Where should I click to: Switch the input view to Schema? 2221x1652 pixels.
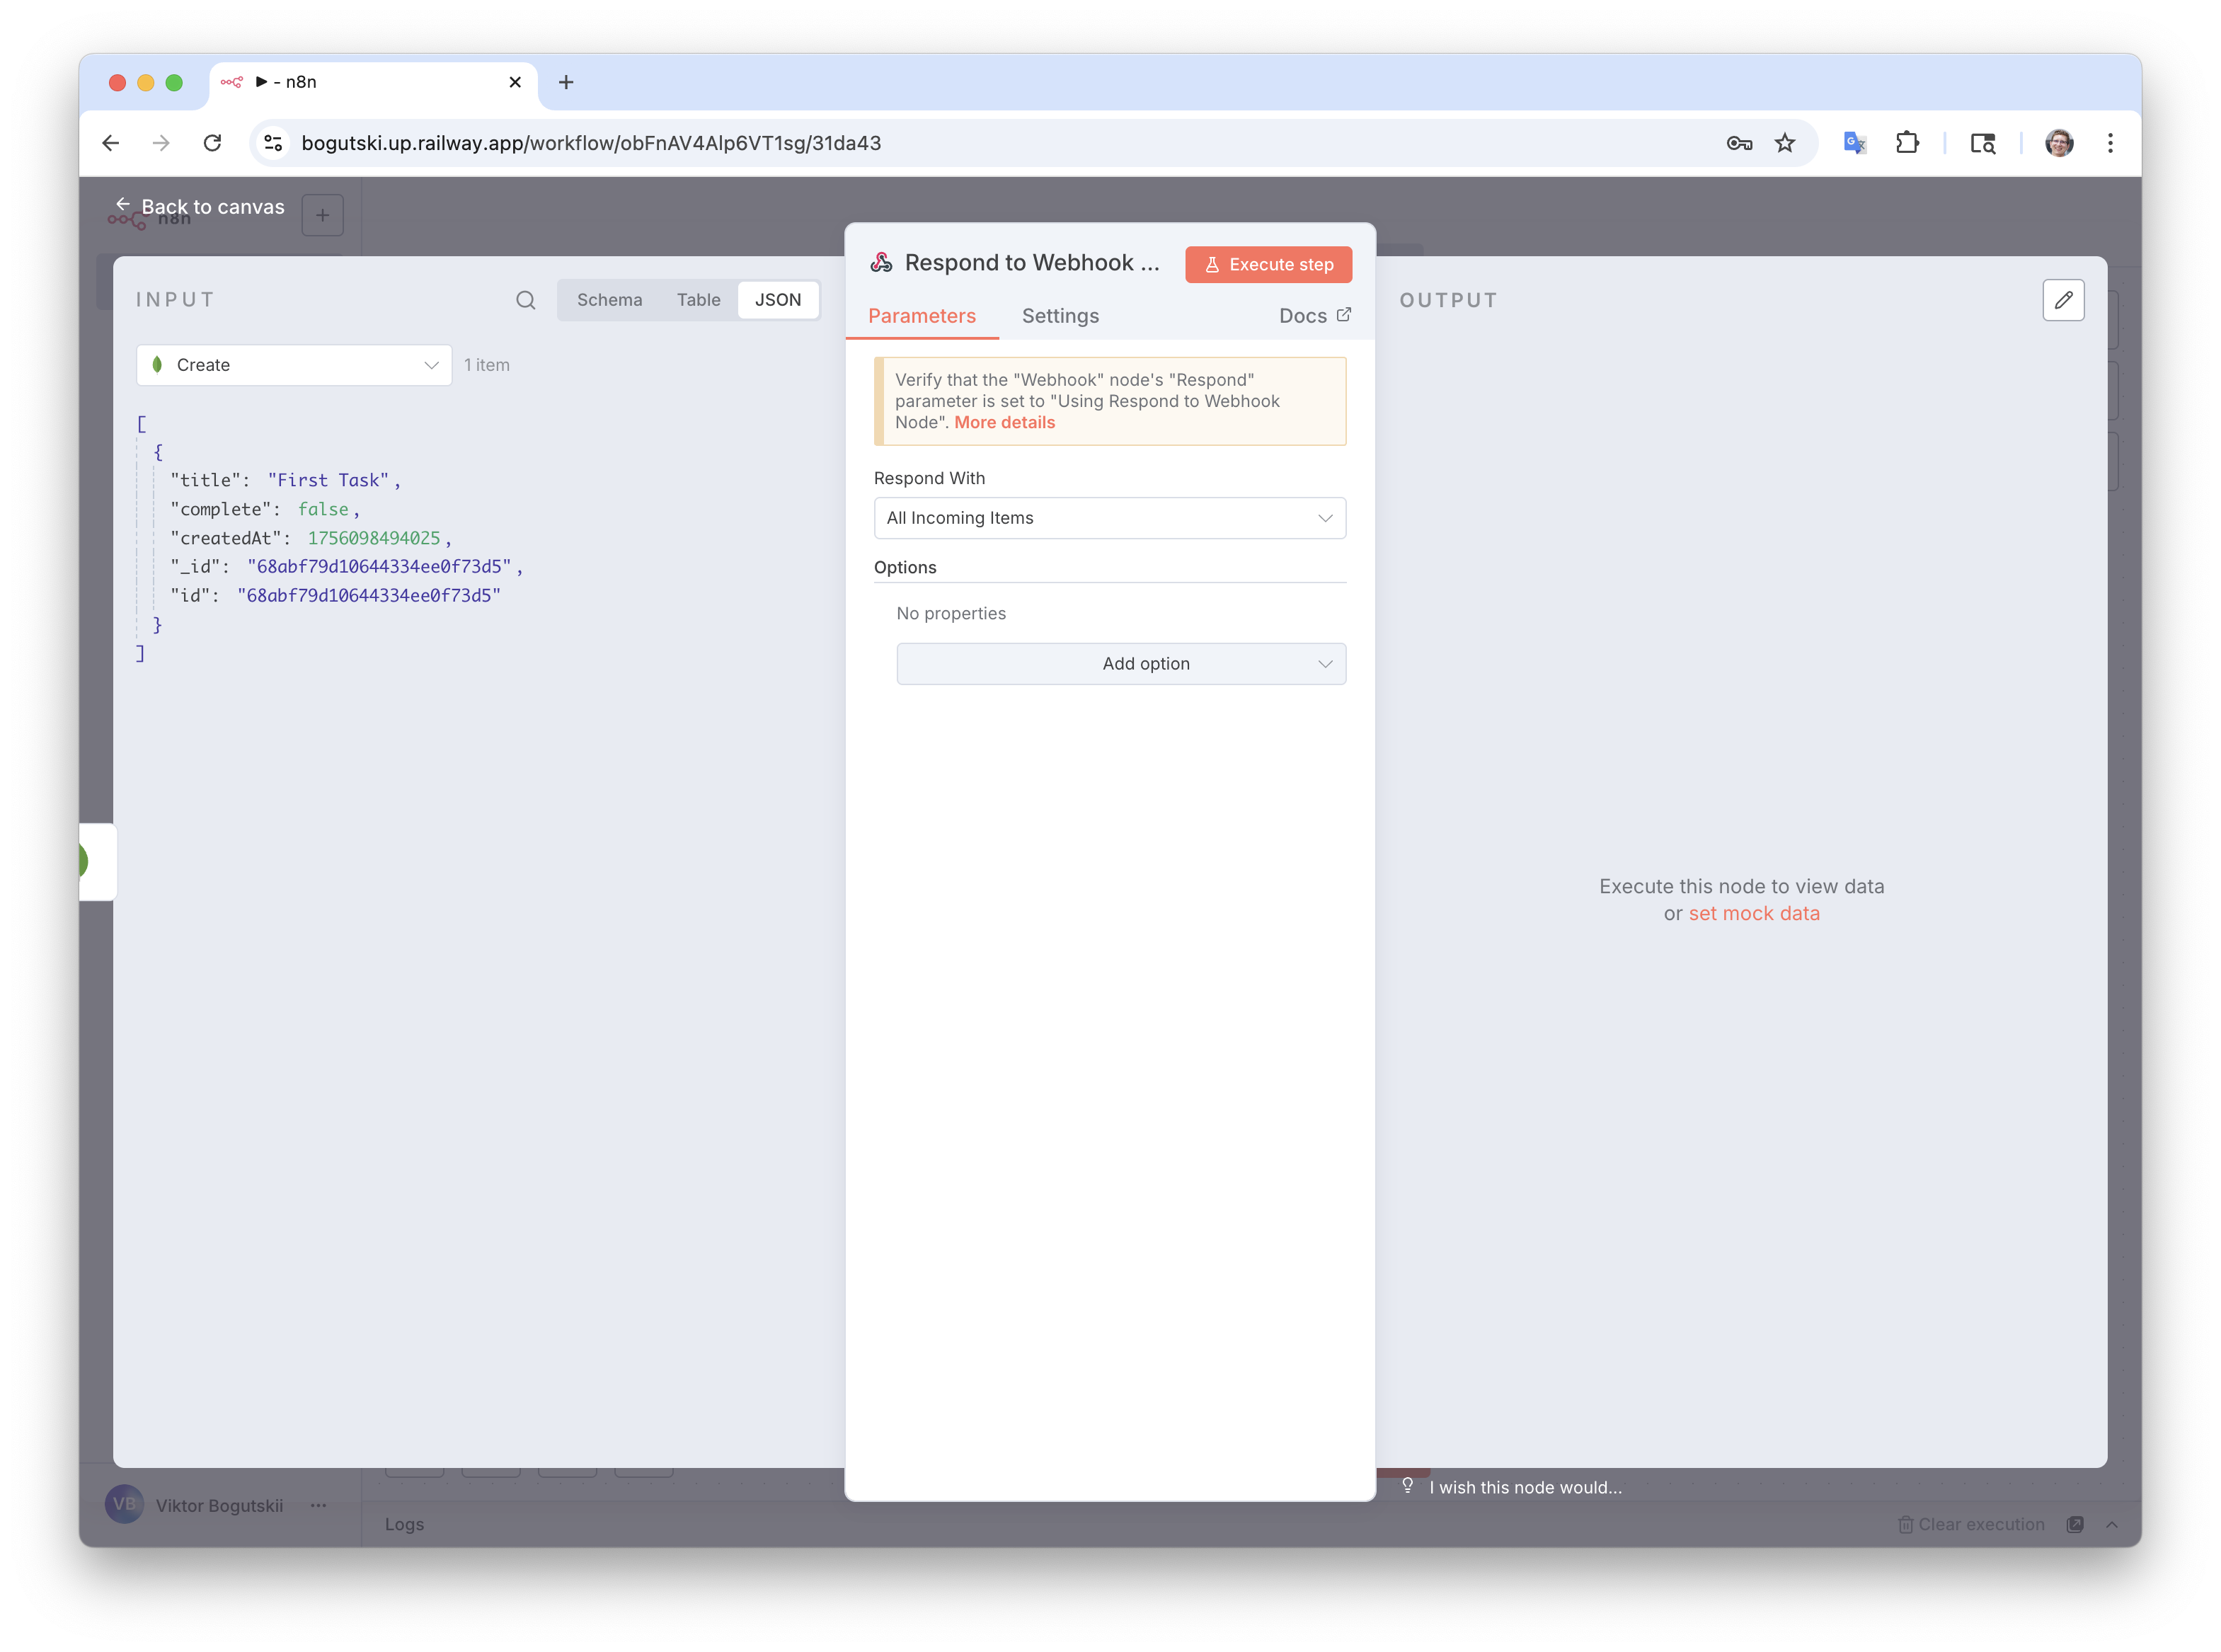pos(609,300)
